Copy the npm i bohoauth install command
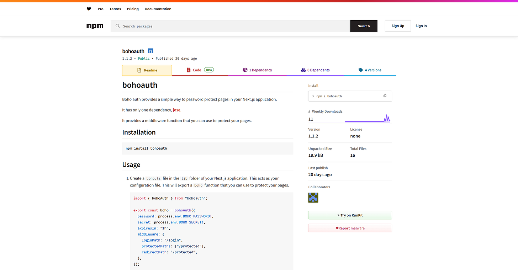 tap(385, 96)
